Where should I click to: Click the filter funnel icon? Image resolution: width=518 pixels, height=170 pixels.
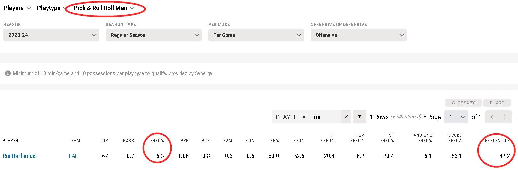359,117
